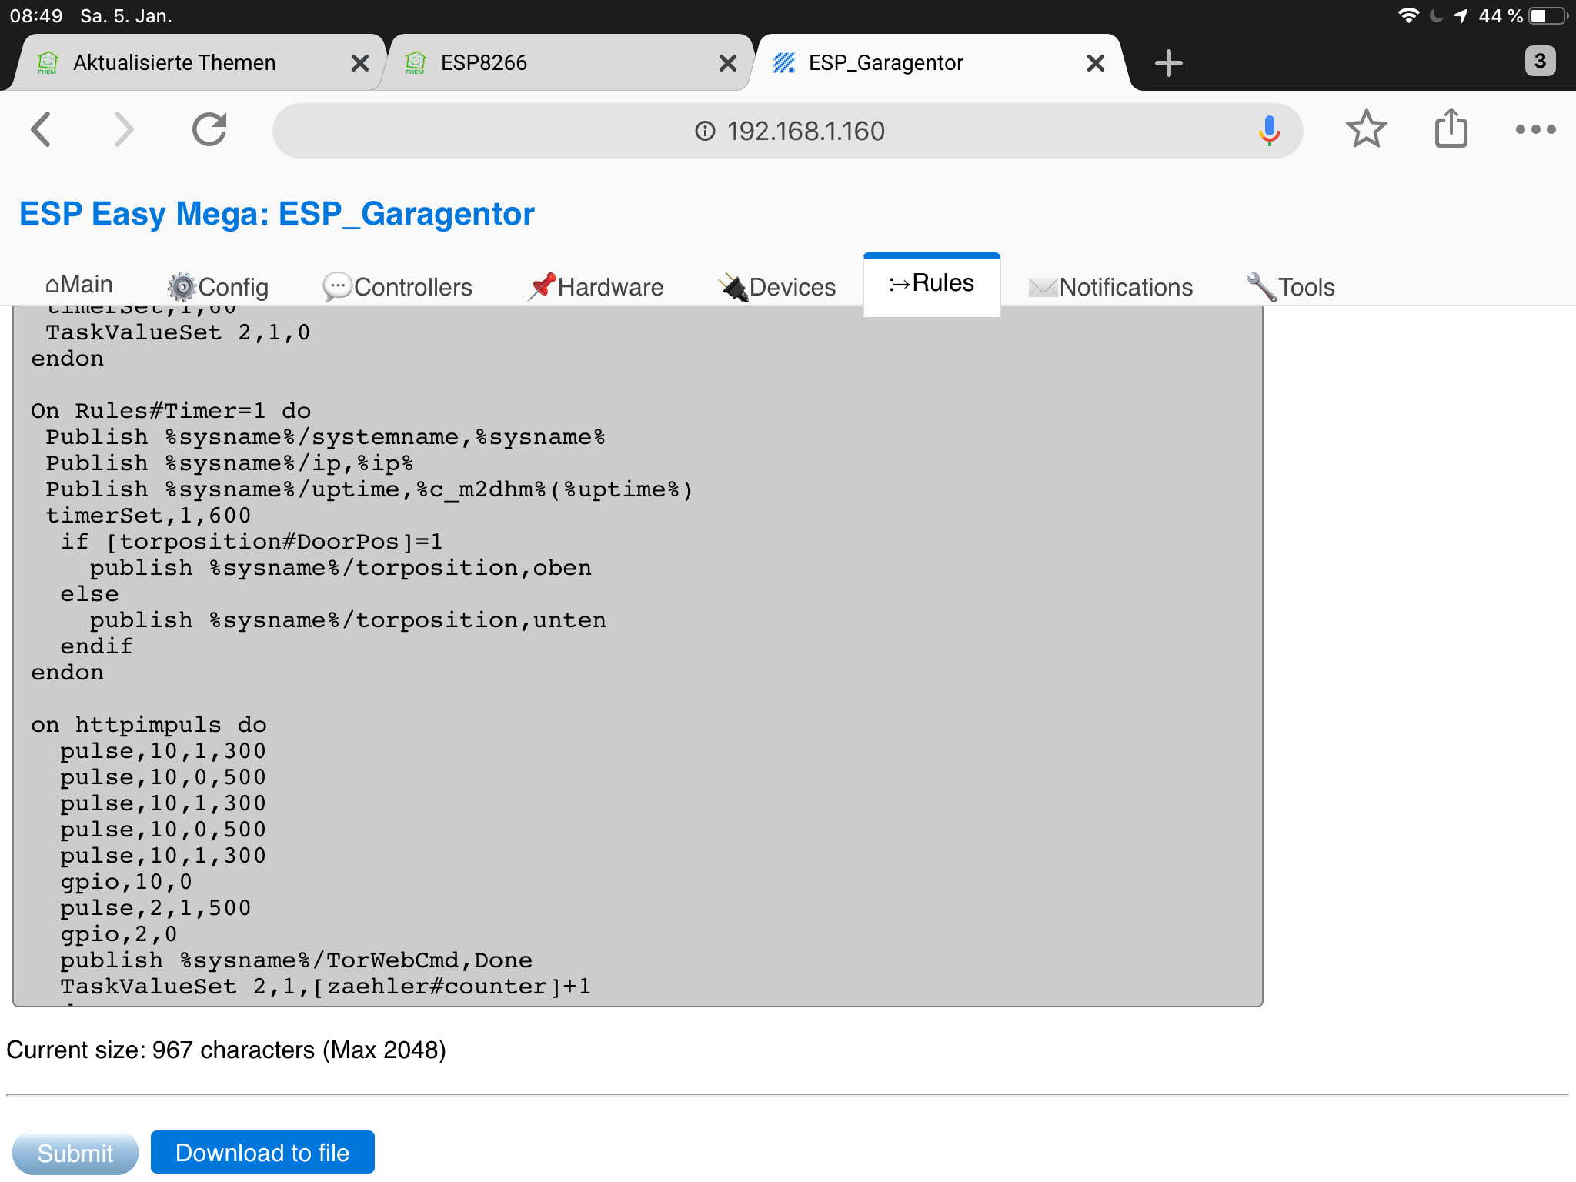Image resolution: width=1576 pixels, height=1182 pixels.
Task: Close the ESP_Garagentor browser tab
Action: tap(1096, 63)
